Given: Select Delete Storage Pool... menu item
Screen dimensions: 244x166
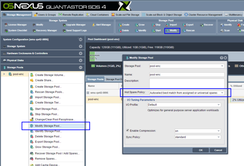Looking at the screenshot, I should point(57,136).
